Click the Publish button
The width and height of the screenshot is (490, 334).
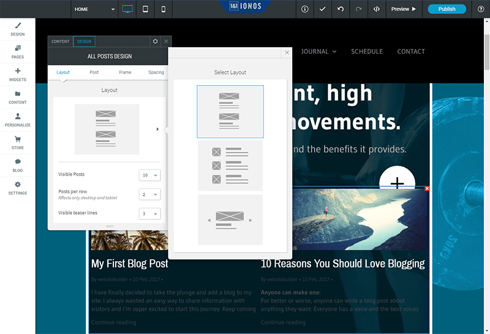coord(447,9)
